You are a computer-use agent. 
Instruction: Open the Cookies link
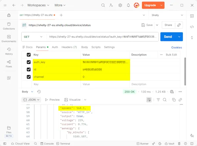[176, 47]
